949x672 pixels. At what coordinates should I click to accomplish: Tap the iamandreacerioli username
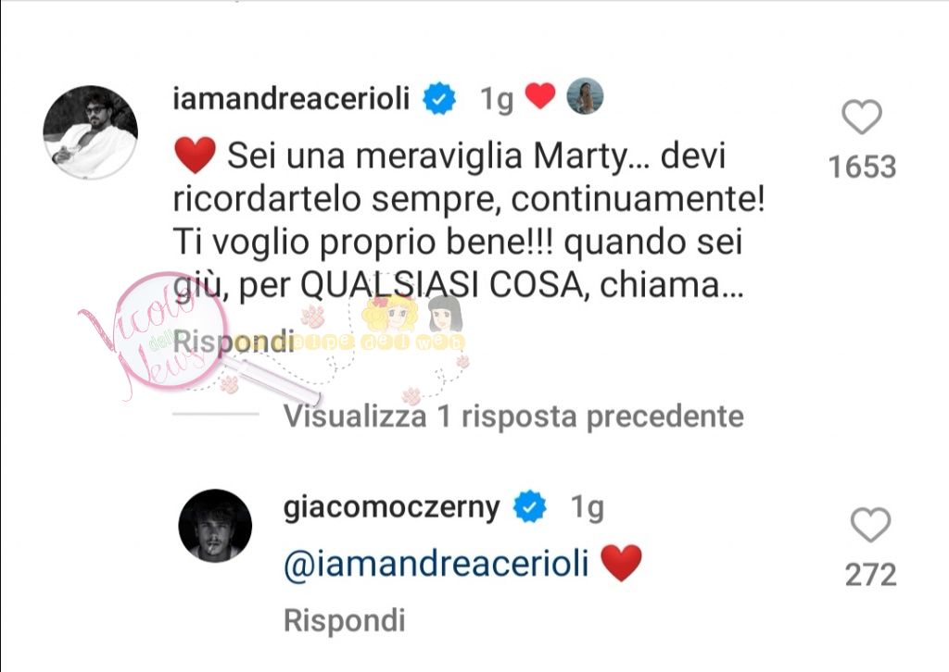click(292, 98)
